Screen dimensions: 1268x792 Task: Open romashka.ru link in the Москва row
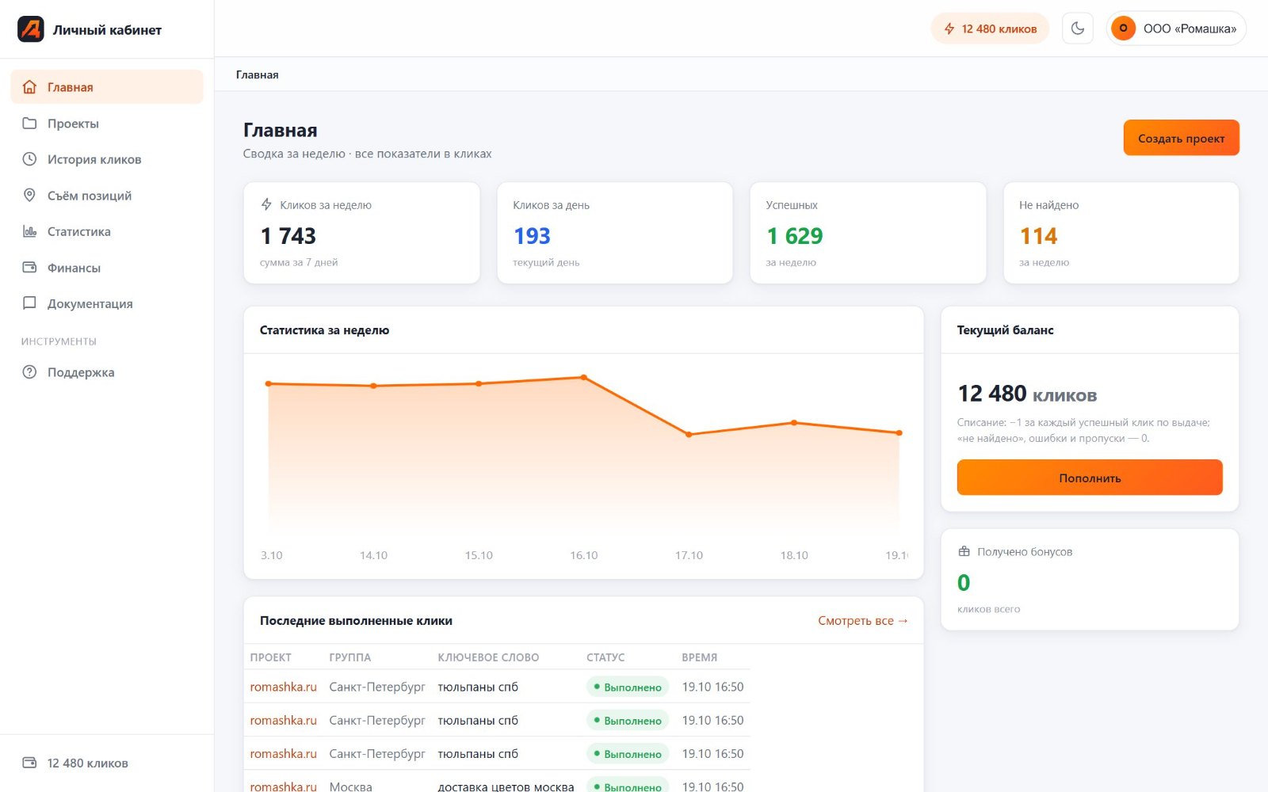point(284,786)
